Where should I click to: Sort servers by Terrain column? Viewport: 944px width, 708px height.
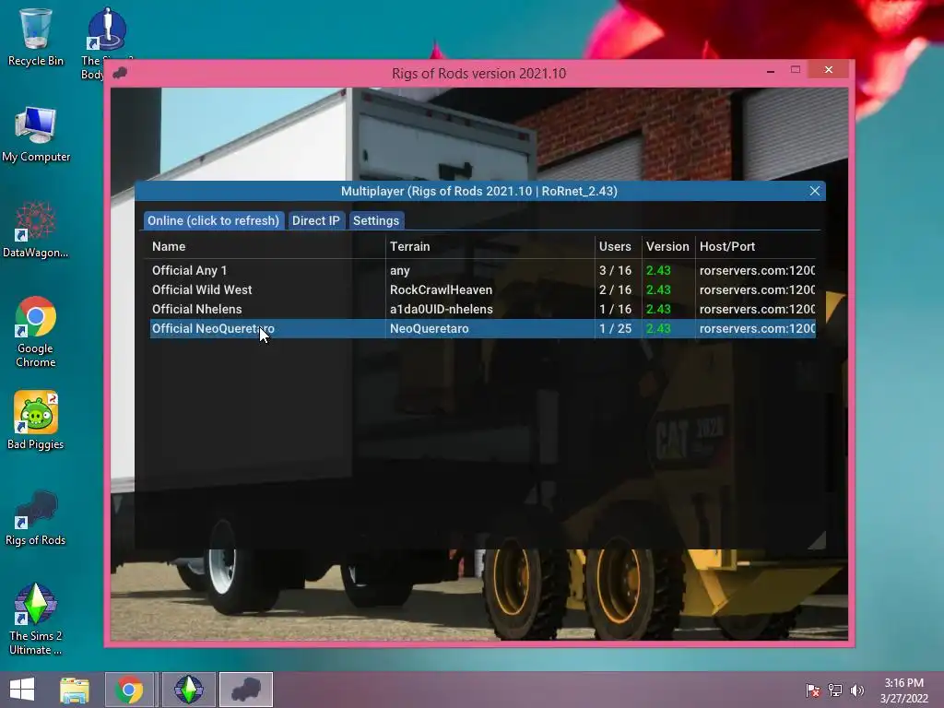409,246
